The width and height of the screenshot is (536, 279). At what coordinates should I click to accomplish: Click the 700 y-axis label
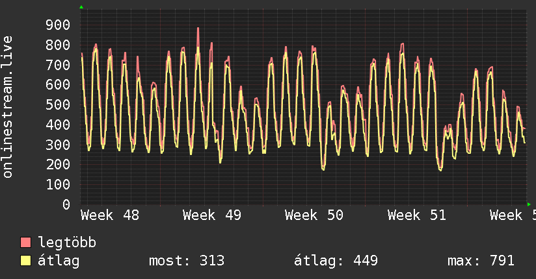pyautogui.click(x=58, y=65)
